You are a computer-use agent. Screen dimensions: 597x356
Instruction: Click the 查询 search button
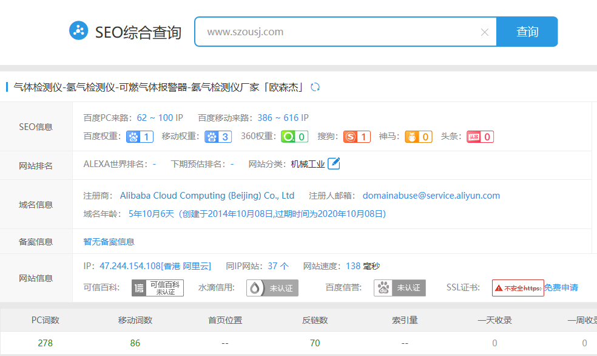(x=527, y=32)
